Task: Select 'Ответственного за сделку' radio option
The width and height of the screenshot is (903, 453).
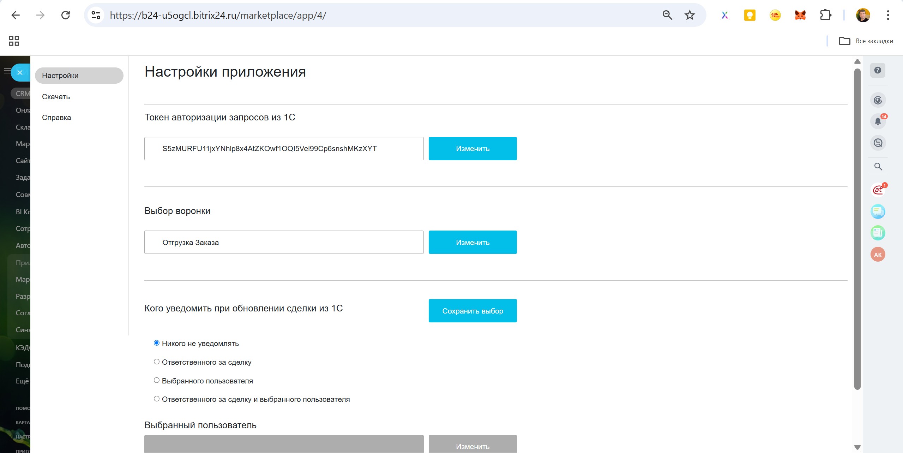Action: coord(157,362)
